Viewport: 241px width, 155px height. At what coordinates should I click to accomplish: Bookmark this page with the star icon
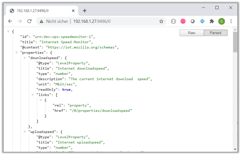(x=161, y=21)
